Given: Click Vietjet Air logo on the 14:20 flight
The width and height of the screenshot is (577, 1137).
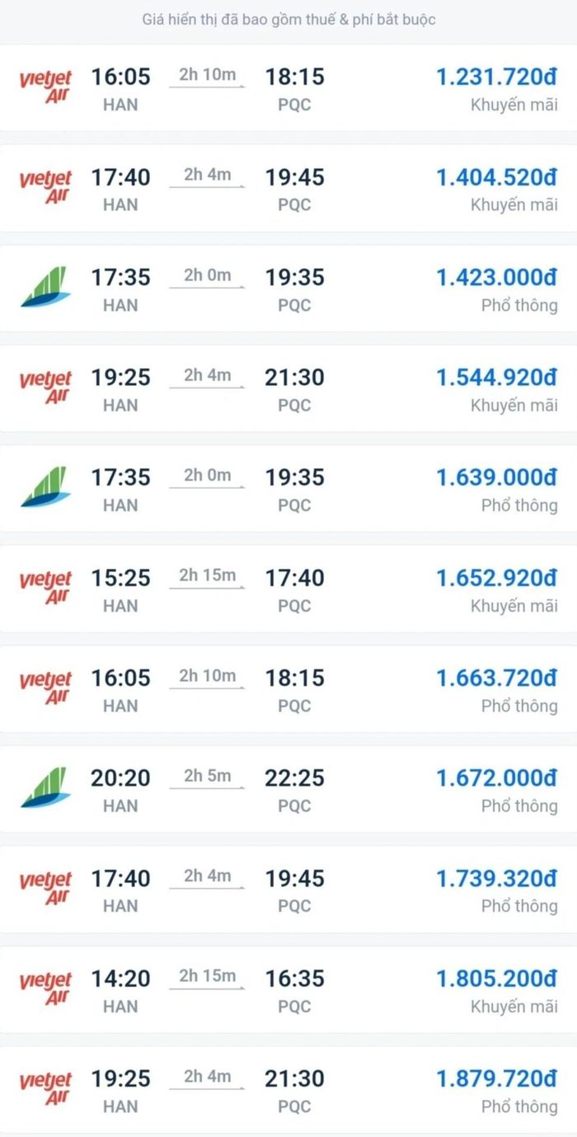Looking at the screenshot, I should tap(45, 988).
